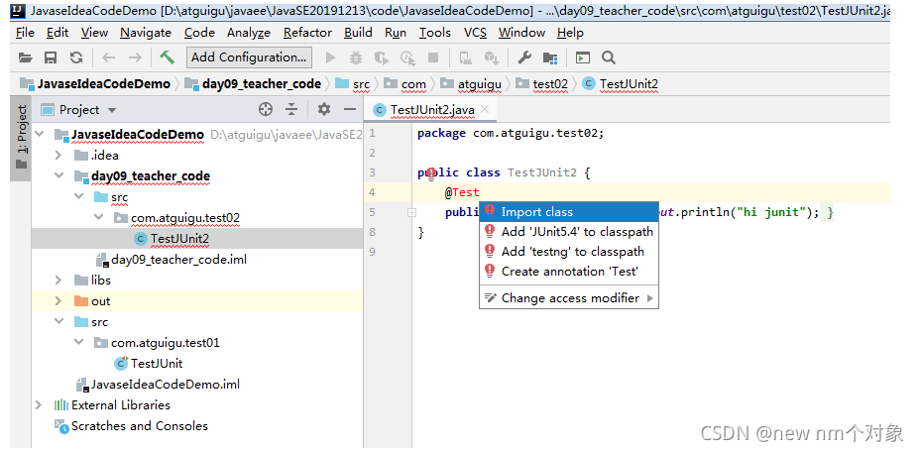
Task: Open Settings via the wrench icon
Action: (x=524, y=57)
